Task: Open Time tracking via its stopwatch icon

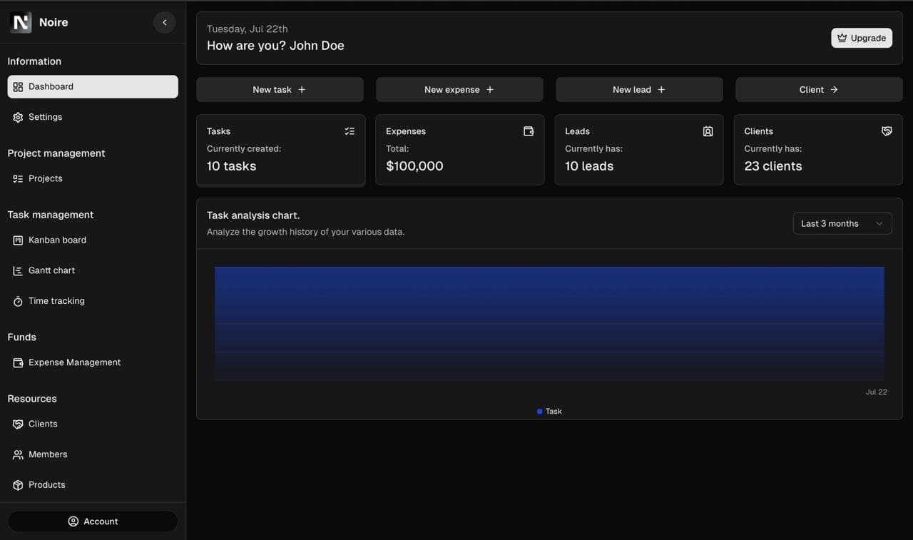Action: coord(17,300)
